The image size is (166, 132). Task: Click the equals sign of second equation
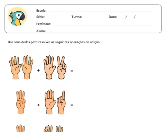[72, 105]
